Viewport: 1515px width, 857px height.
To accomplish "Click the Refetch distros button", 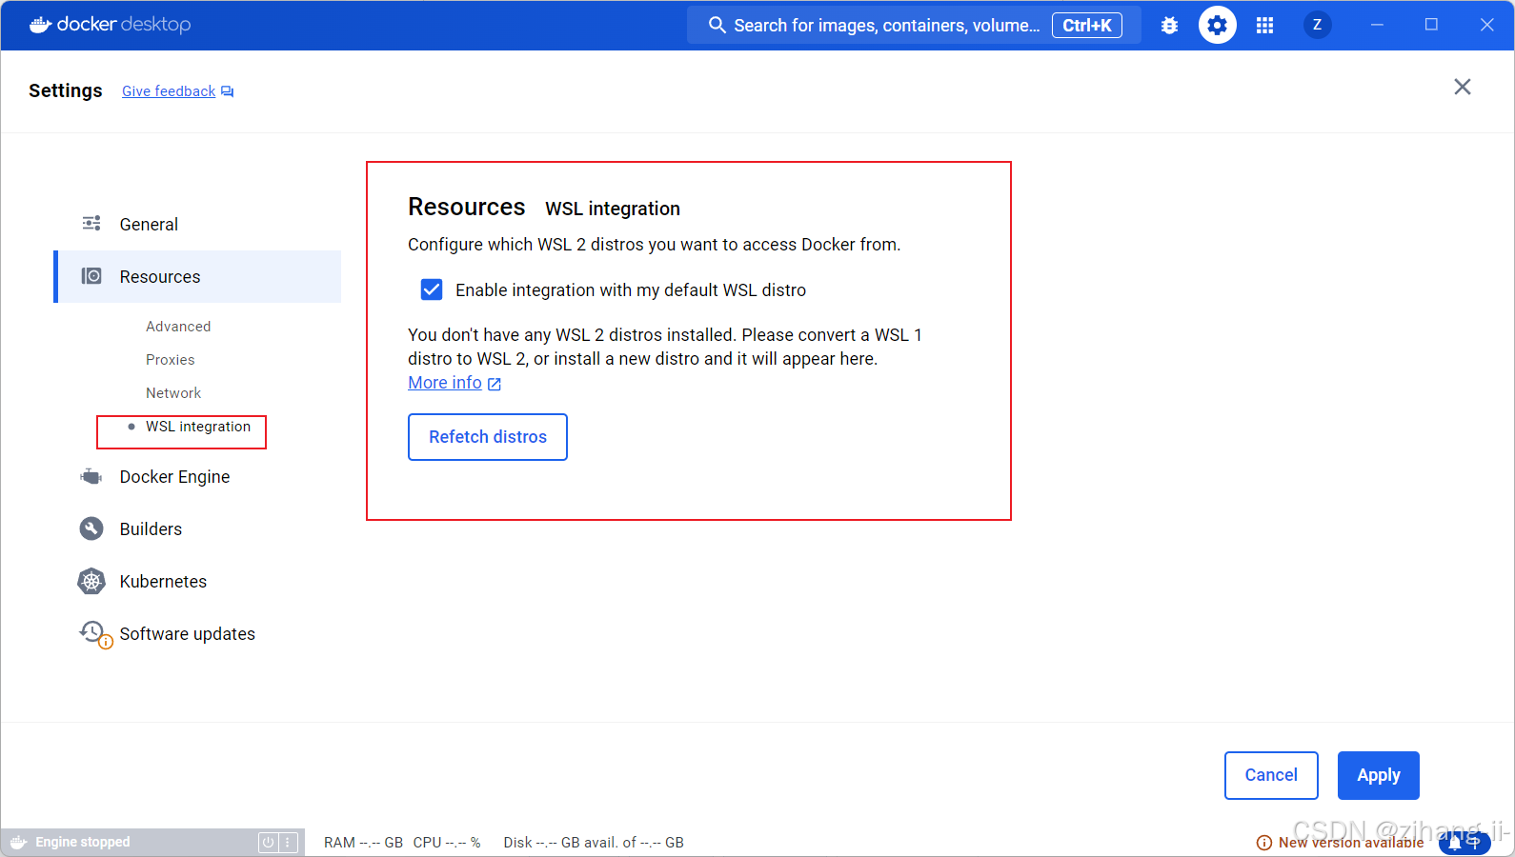I will (488, 437).
